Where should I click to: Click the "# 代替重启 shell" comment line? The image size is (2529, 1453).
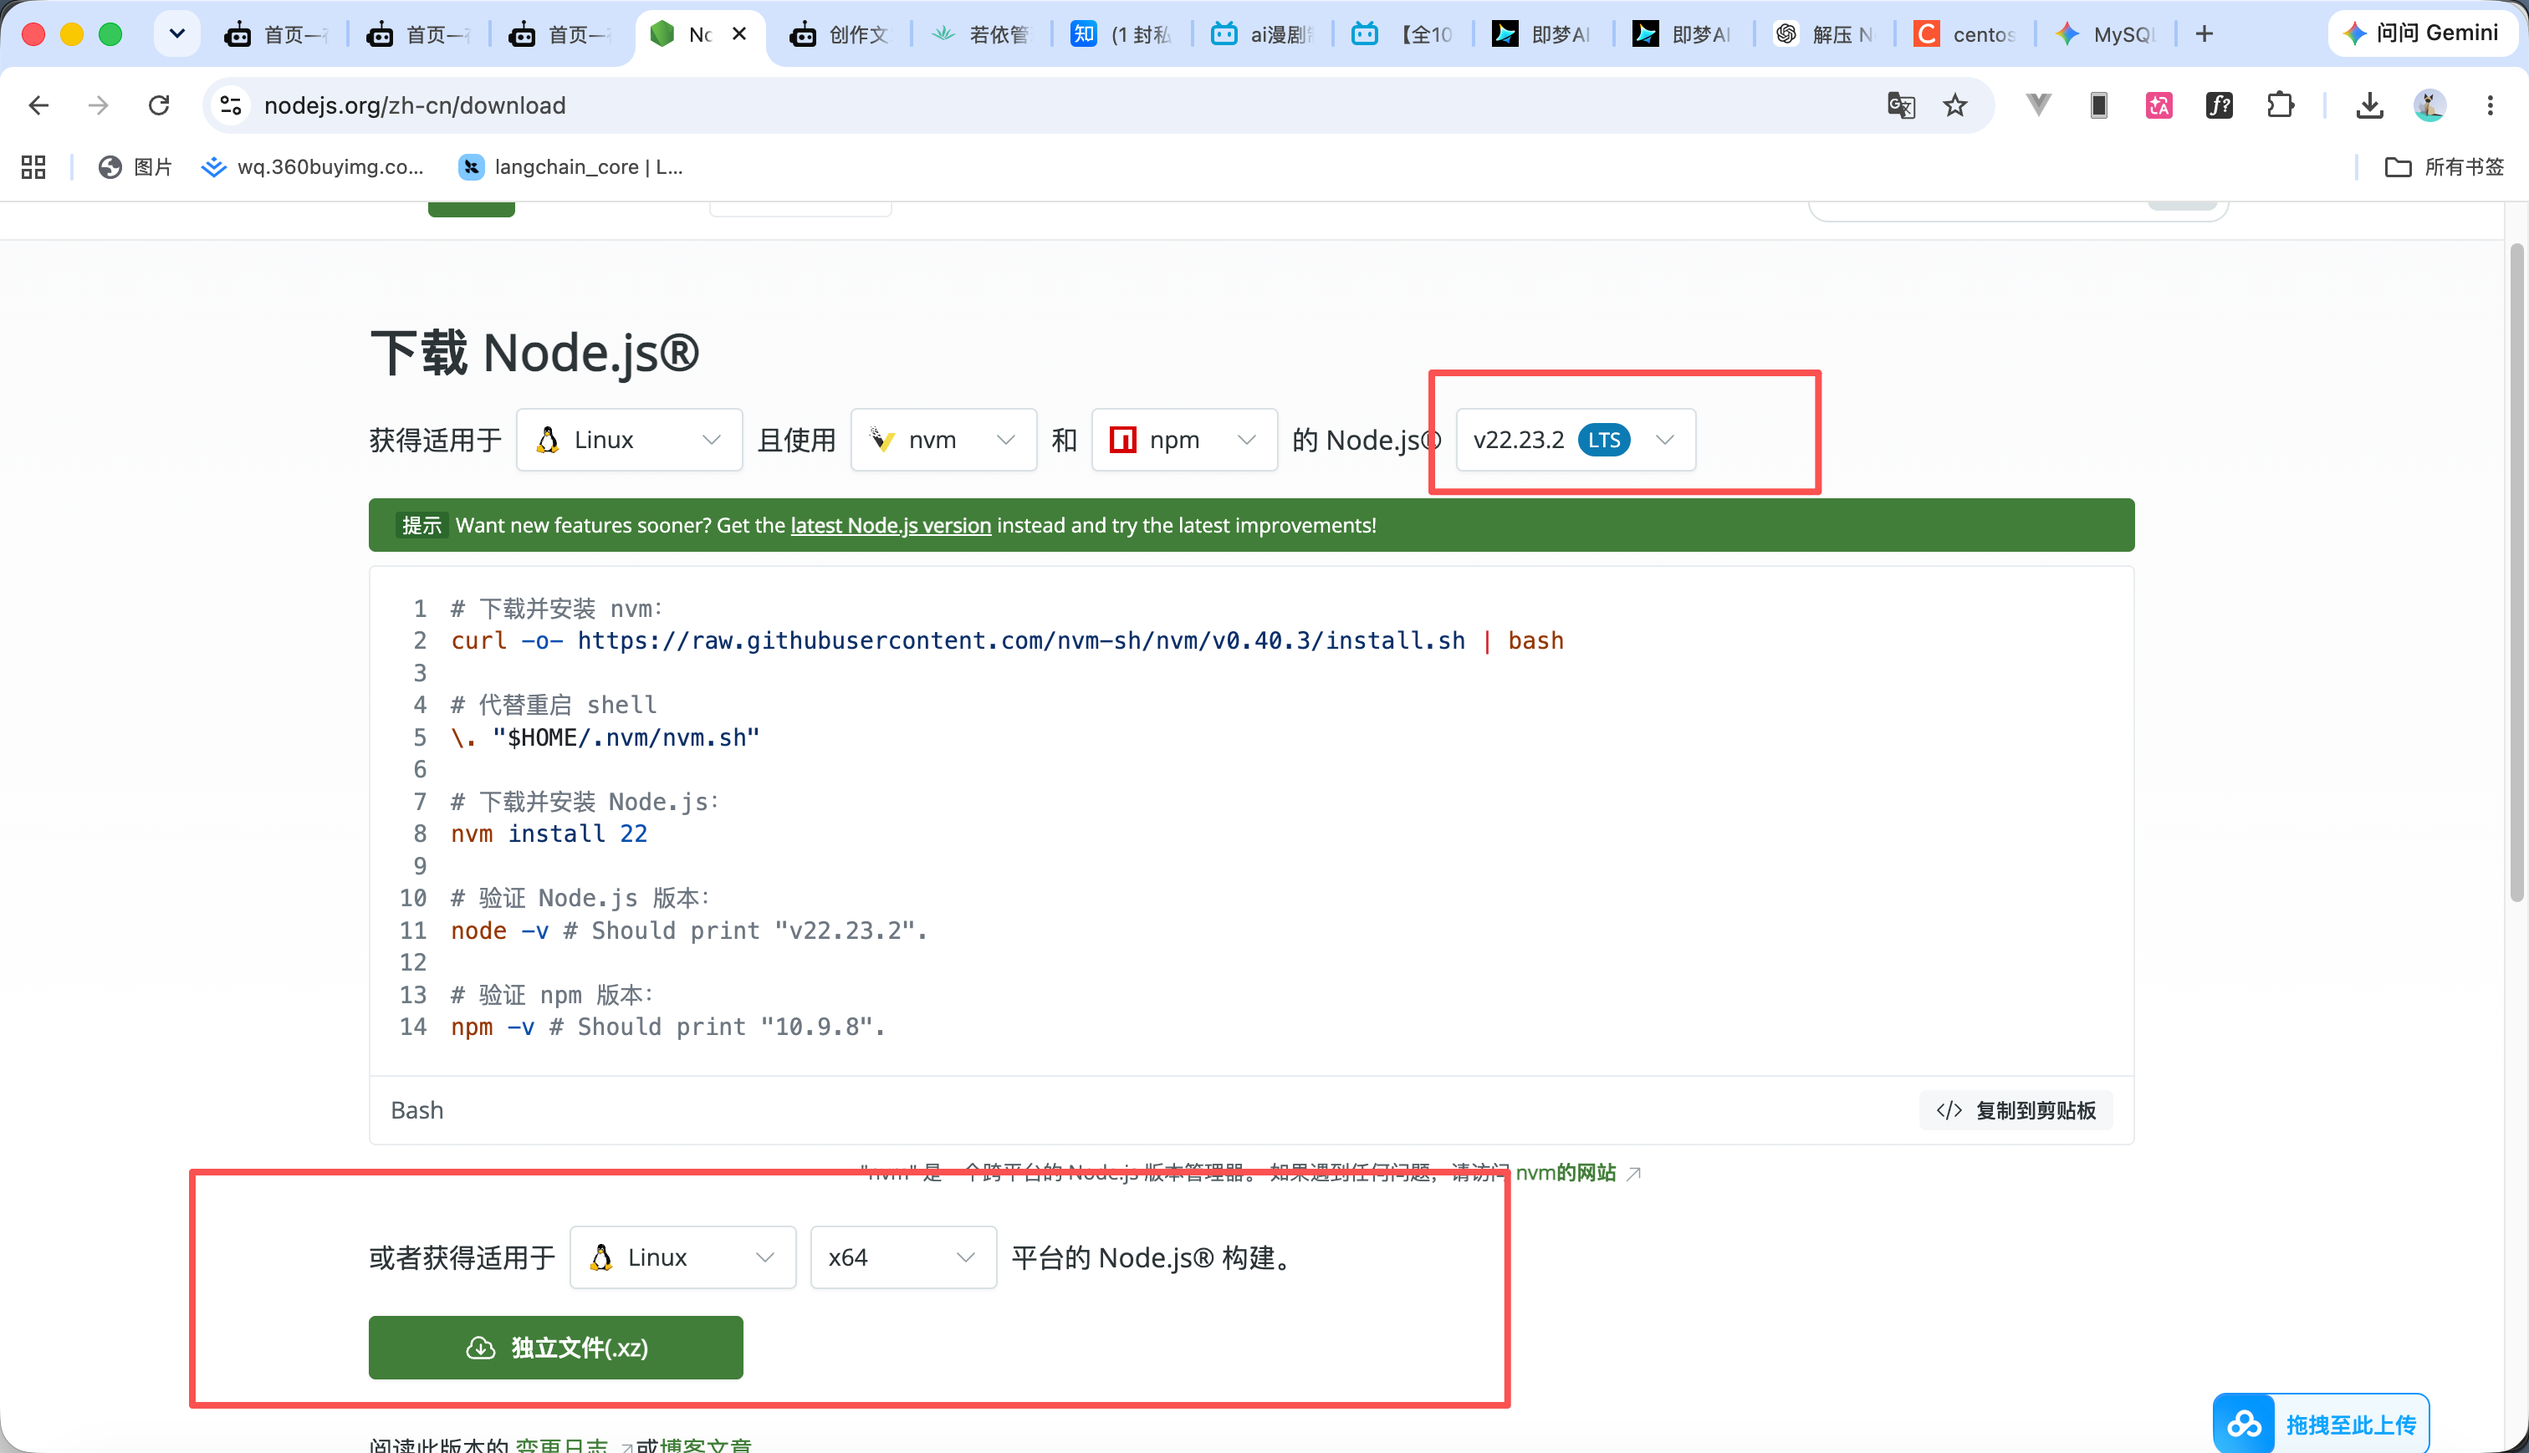[x=554, y=705]
